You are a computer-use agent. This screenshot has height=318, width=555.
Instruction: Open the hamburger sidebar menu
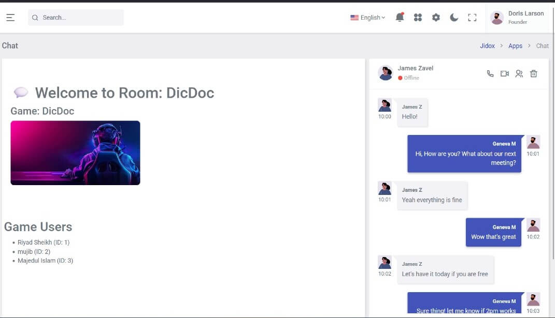tap(10, 18)
